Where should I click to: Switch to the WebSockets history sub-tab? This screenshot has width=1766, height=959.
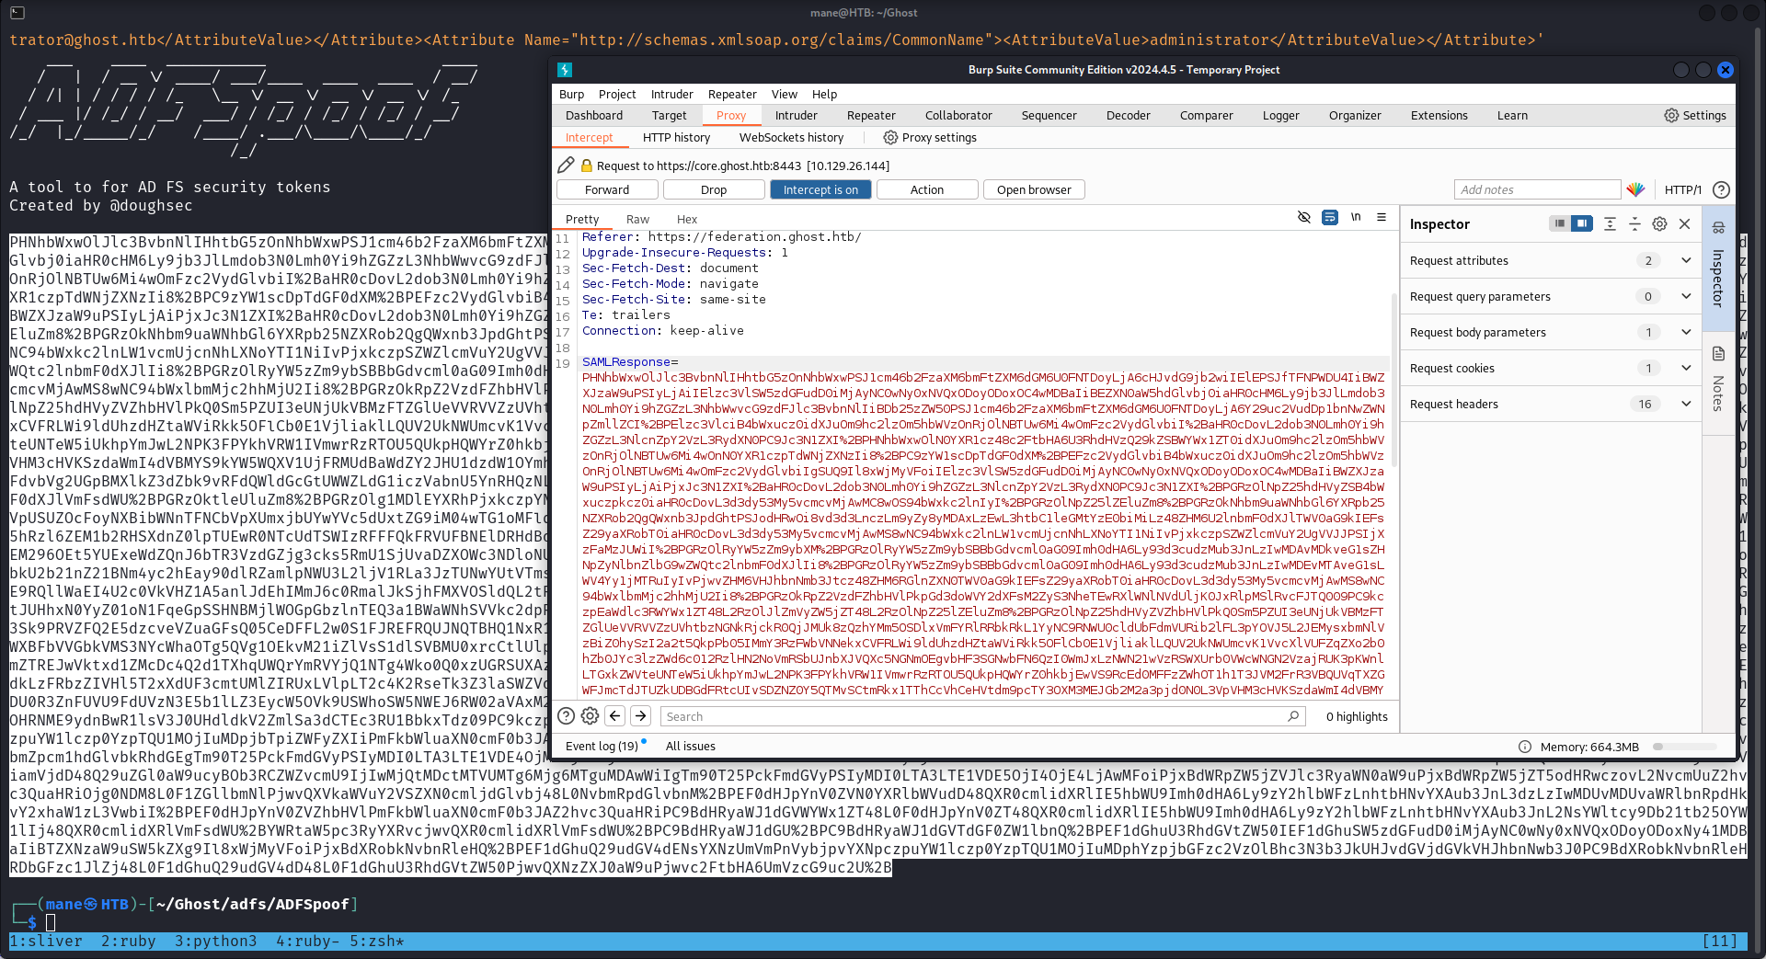(x=791, y=137)
